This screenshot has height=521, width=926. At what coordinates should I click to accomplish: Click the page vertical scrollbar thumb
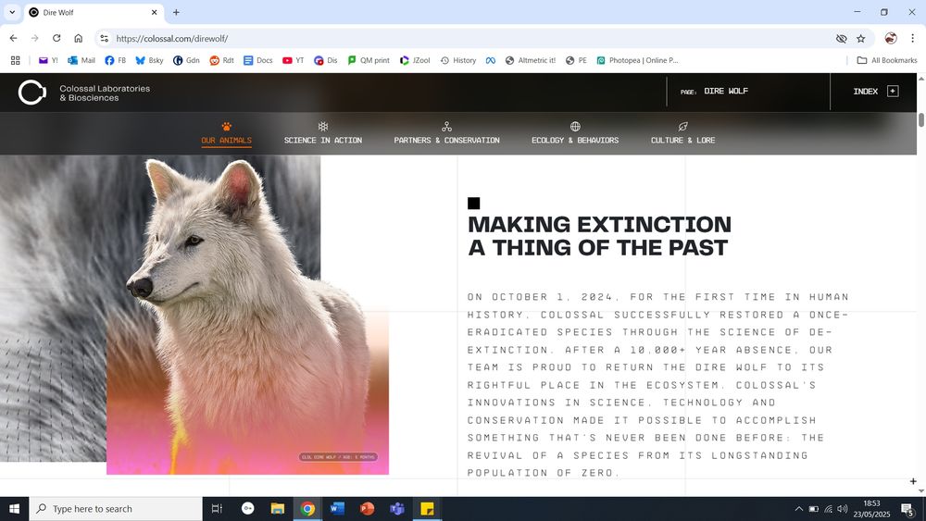pos(920,119)
